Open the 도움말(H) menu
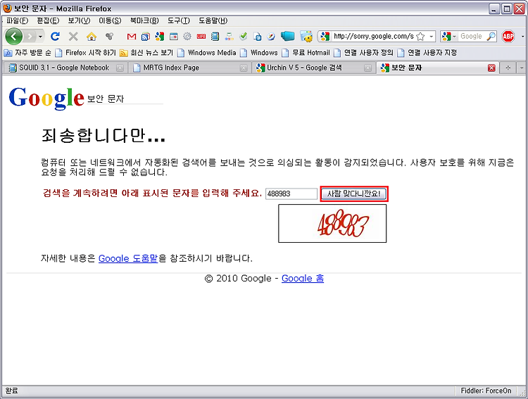The height and width of the screenshot is (399, 528). 213,20
